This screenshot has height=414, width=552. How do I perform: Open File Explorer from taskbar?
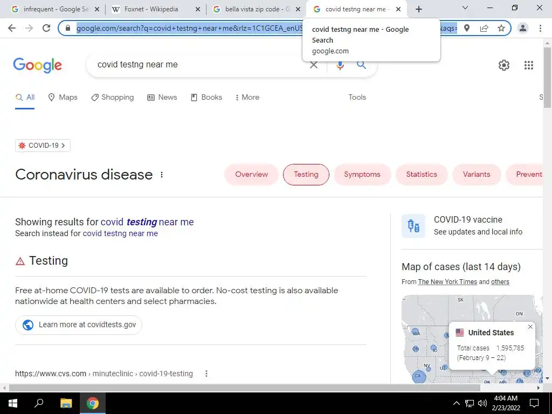coord(66,403)
